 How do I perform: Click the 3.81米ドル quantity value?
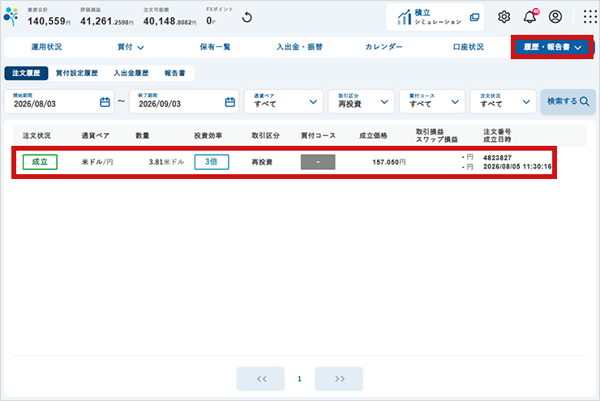[x=166, y=162]
